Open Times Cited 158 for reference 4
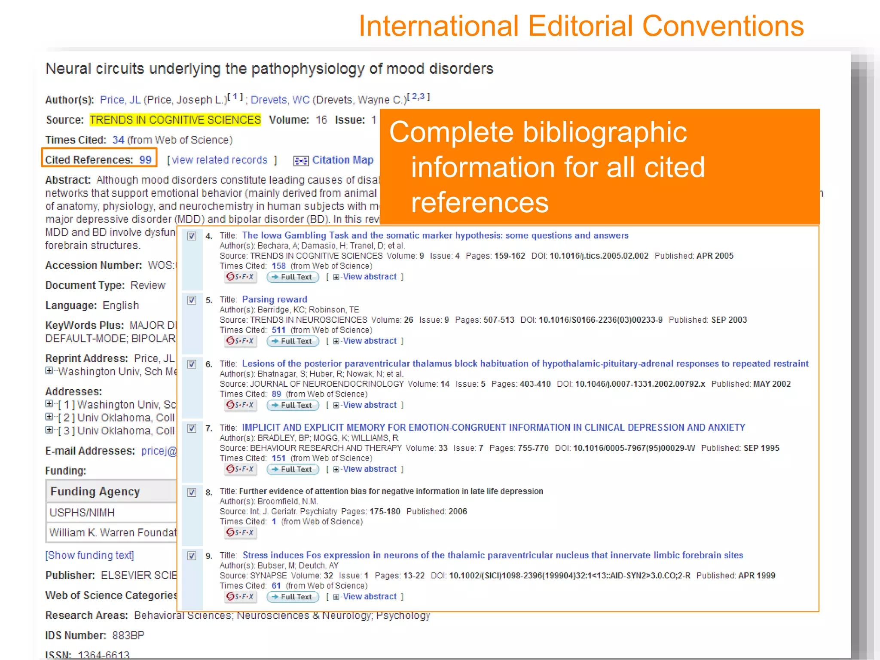 point(278,266)
